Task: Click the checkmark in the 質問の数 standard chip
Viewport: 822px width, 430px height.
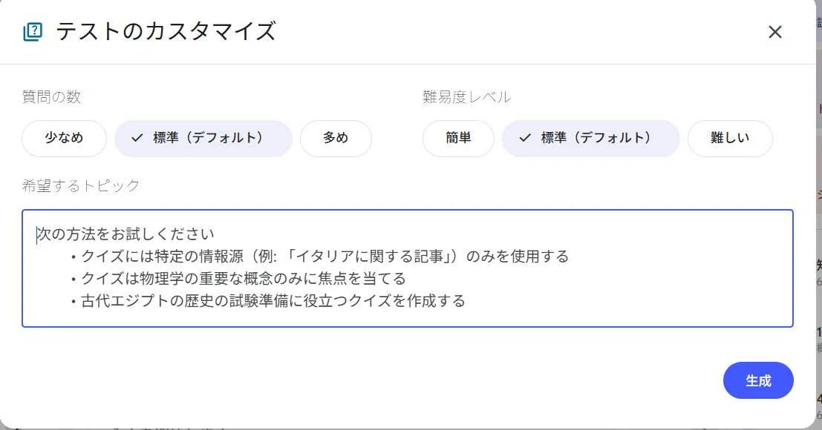Action: pyautogui.click(x=137, y=138)
